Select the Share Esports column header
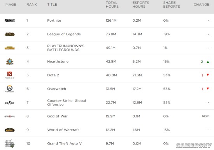Screen dimensions: 214x150 pos(172,5)
